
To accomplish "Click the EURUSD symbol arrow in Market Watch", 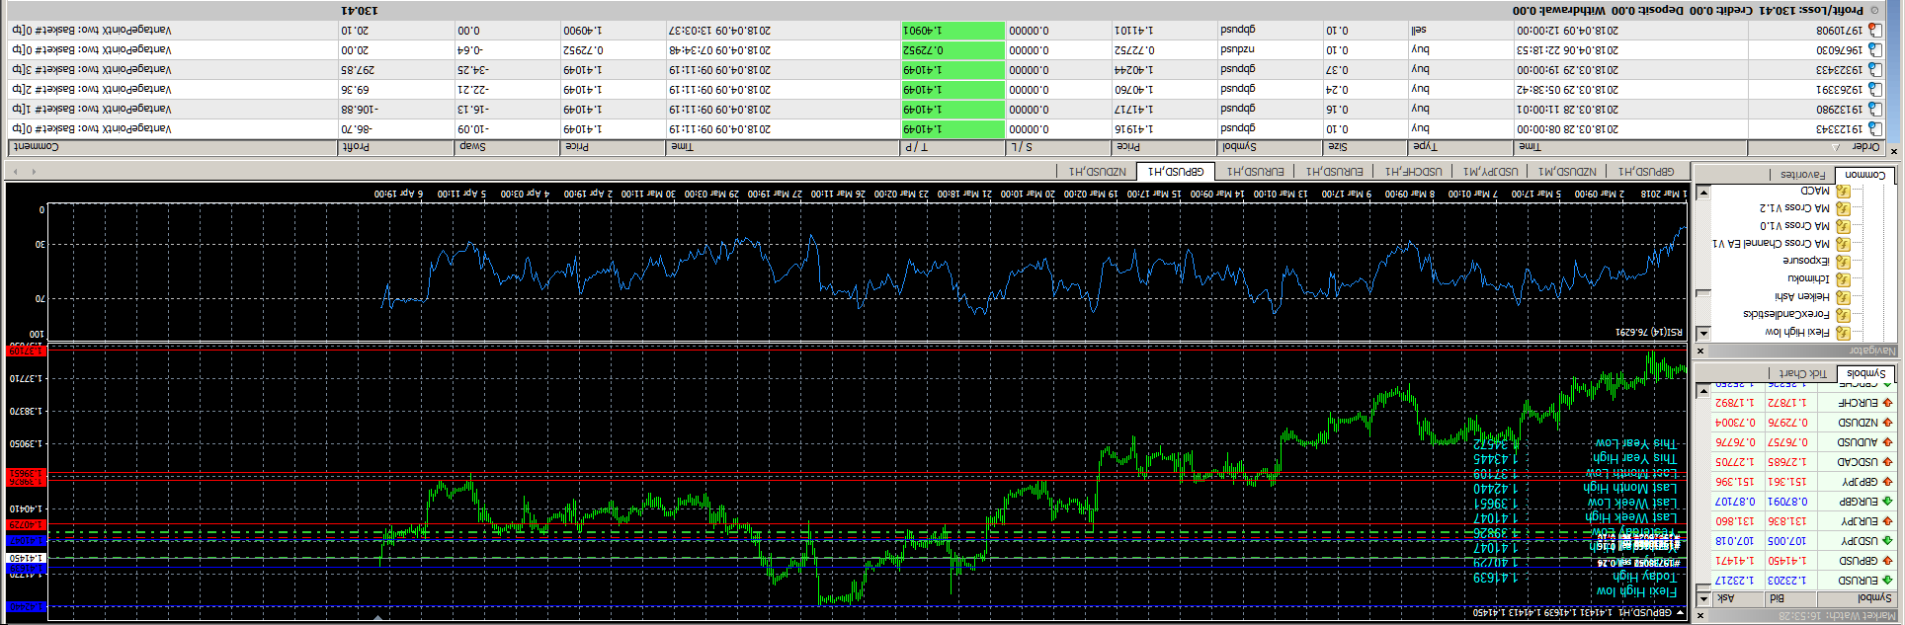I will pyautogui.click(x=1887, y=581).
